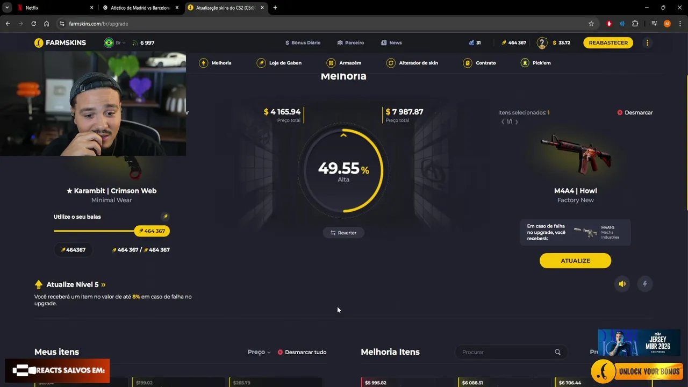Open the Preço sort dropdown under Meus itens
The height and width of the screenshot is (387, 688).
[259, 352]
